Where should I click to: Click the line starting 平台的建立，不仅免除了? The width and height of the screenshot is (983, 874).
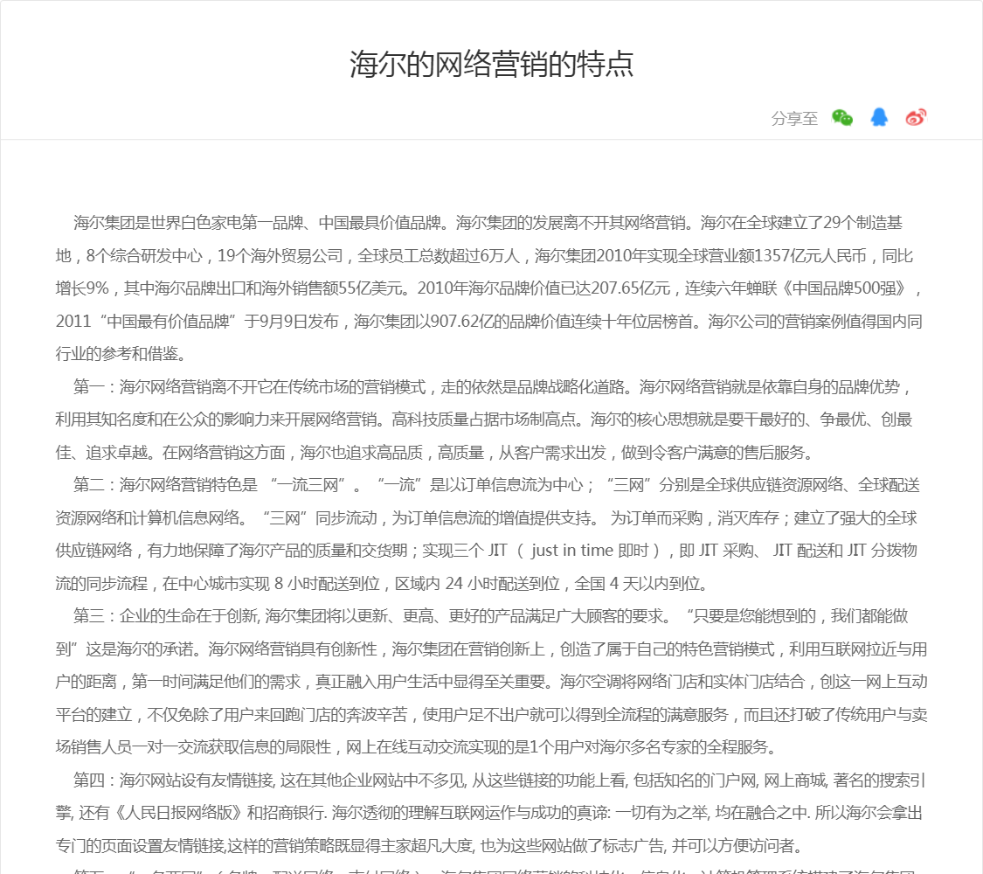coord(491,715)
